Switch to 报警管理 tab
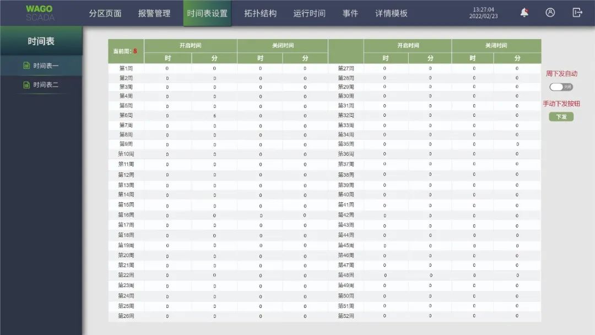The image size is (595, 335). (154, 13)
